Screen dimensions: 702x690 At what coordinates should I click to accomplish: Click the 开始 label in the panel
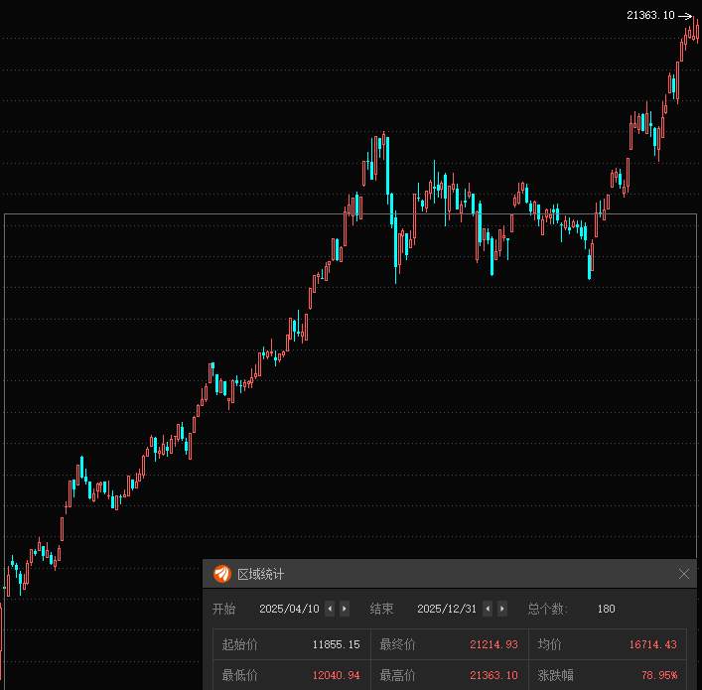tap(224, 609)
